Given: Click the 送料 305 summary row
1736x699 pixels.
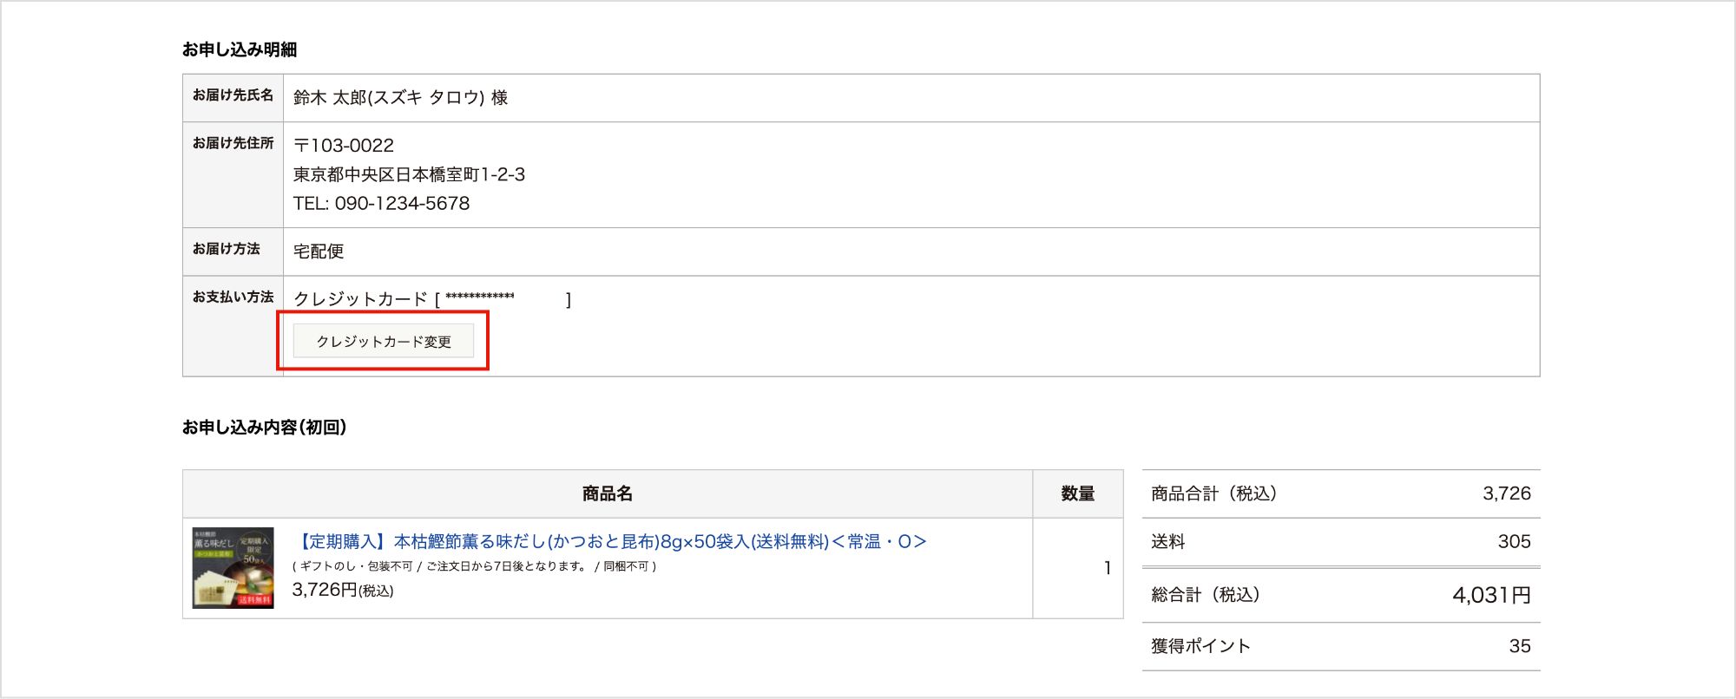Looking at the screenshot, I should point(1340,542).
